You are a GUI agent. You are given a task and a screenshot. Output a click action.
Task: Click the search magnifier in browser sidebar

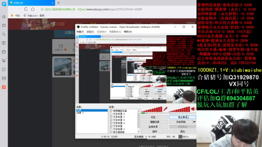click(x=4, y=34)
